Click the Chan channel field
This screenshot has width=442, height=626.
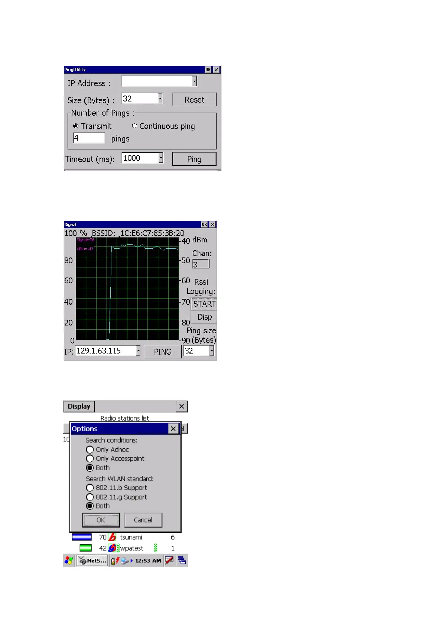pos(201,264)
